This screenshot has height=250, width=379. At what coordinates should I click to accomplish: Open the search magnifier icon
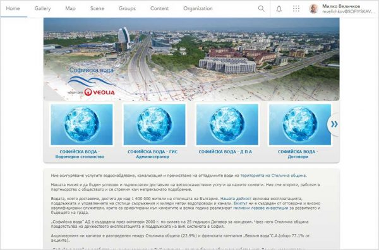point(261,8)
